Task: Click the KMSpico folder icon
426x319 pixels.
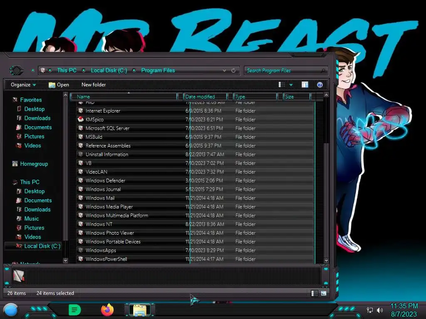Action: tap(80, 119)
